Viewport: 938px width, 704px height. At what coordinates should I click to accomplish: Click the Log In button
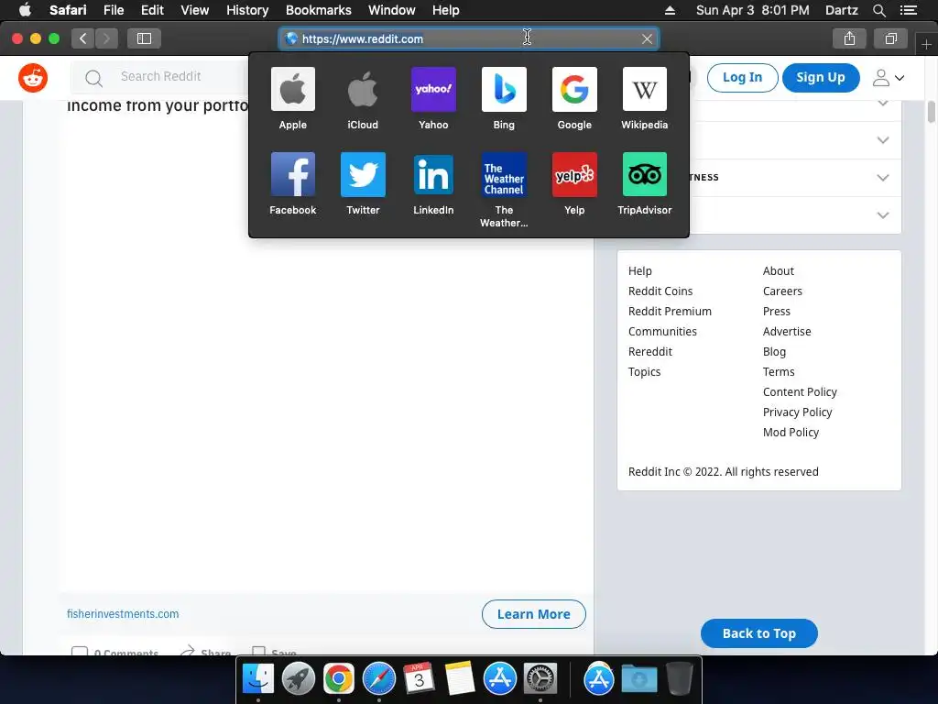tap(742, 78)
